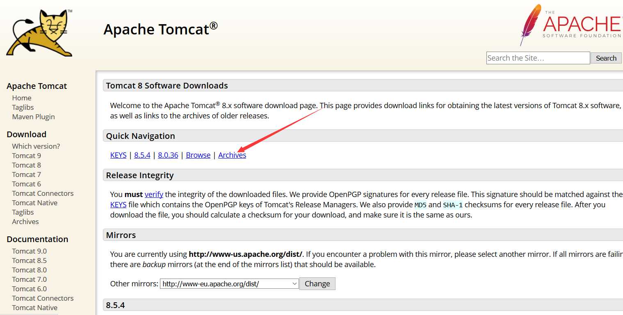Open Tomcat Native under Download
The image size is (623, 315).
coord(35,203)
